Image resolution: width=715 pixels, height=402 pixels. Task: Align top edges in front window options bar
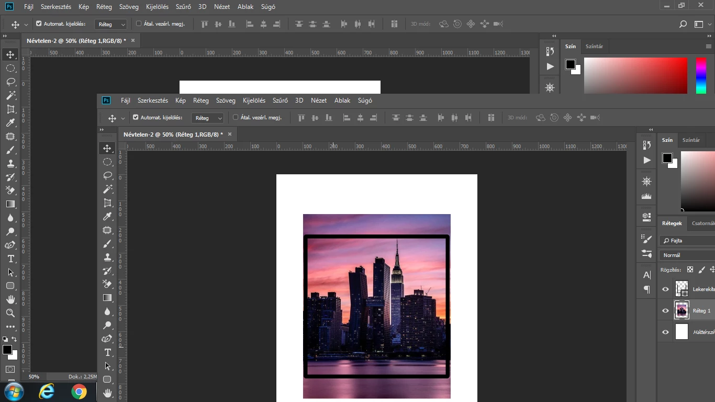click(x=301, y=118)
